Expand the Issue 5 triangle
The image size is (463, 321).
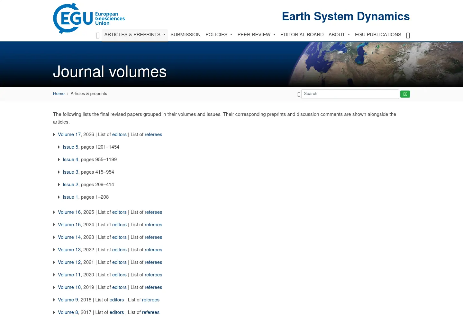[59, 147]
